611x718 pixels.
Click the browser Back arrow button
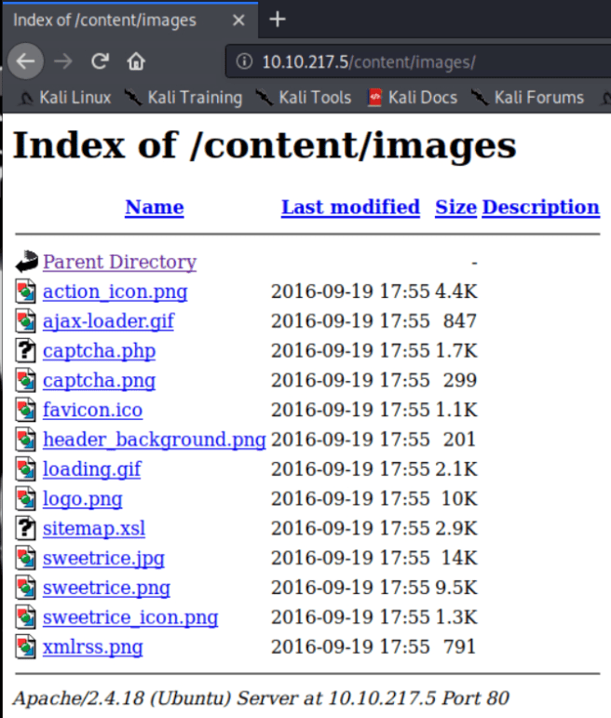(x=25, y=61)
